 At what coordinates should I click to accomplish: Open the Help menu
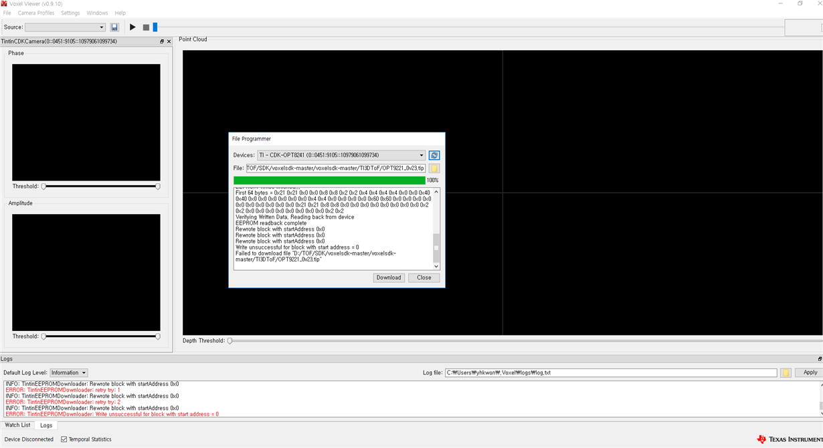tap(120, 13)
